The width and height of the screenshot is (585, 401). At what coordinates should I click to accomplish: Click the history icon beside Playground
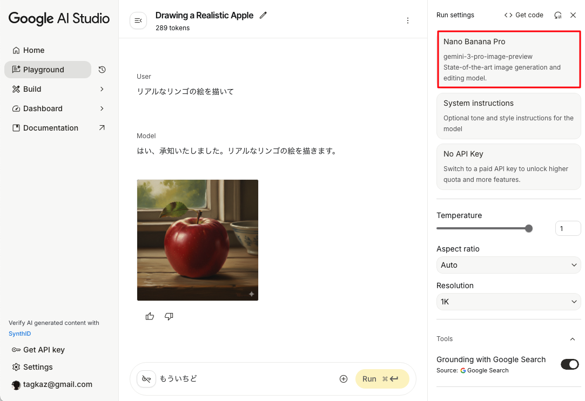pyautogui.click(x=102, y=70)
